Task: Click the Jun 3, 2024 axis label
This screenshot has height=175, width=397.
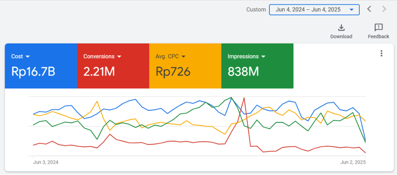Action: click(x=46, y=162)
